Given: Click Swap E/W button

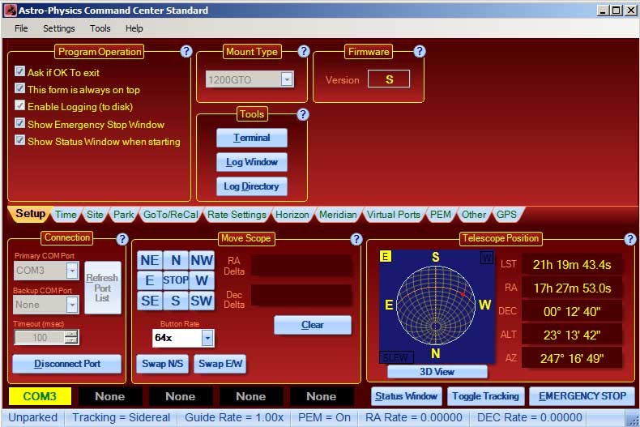Looking at the screenshot, I should 220,364.
